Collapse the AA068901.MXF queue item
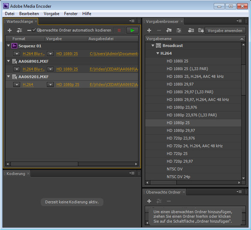The width and height of the screenshot is (251, 230). [8, 61]
